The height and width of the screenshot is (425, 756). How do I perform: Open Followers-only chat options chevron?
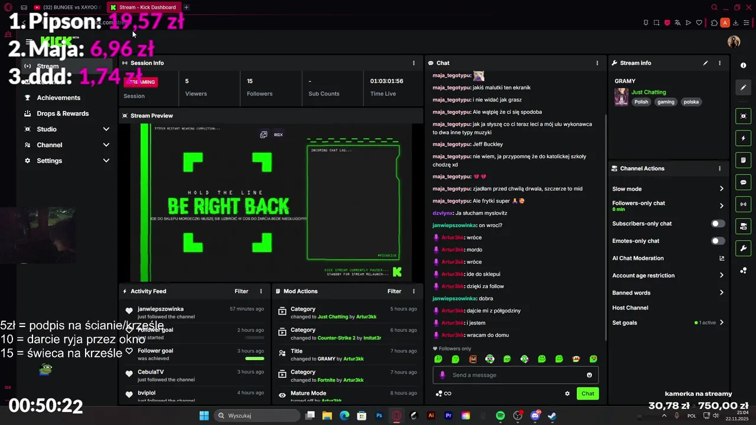pos(721,206)
